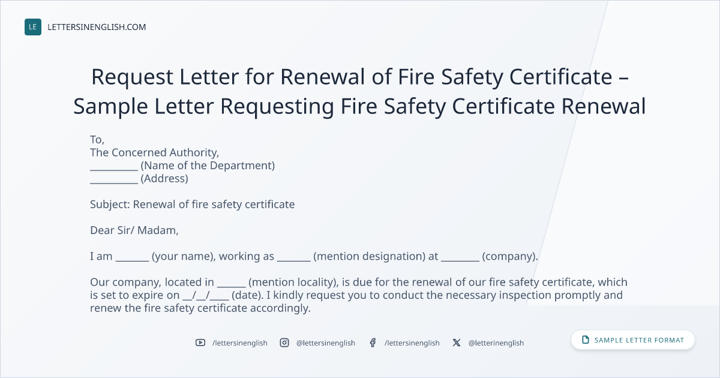Click the Request Letter title heading
This screenshot has width=720, height=378.
[x=360, y=91]
